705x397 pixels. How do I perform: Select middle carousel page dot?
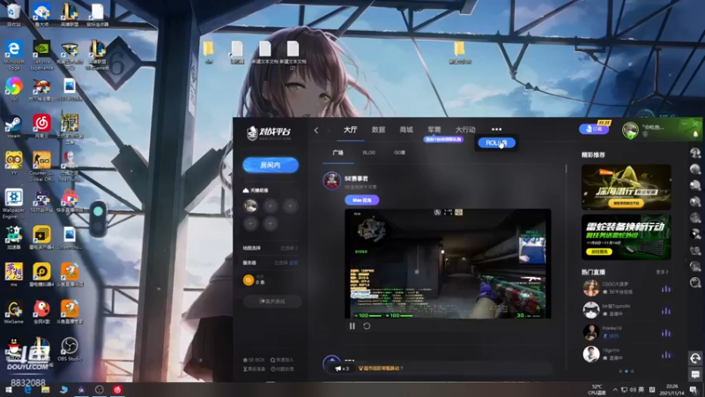[627, 371]
